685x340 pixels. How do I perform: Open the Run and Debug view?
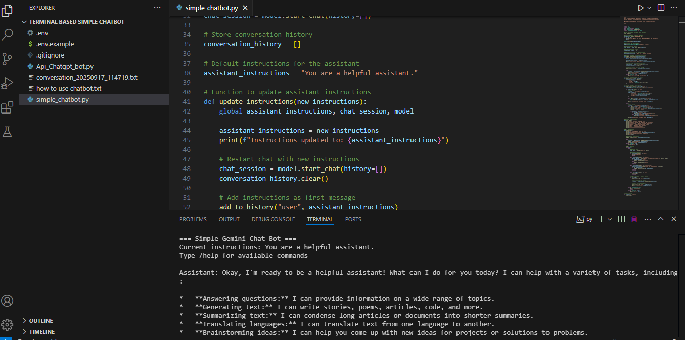point(7,83)
